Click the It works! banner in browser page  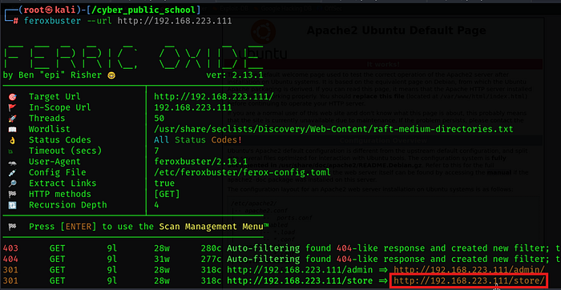(x=383, y=64)
